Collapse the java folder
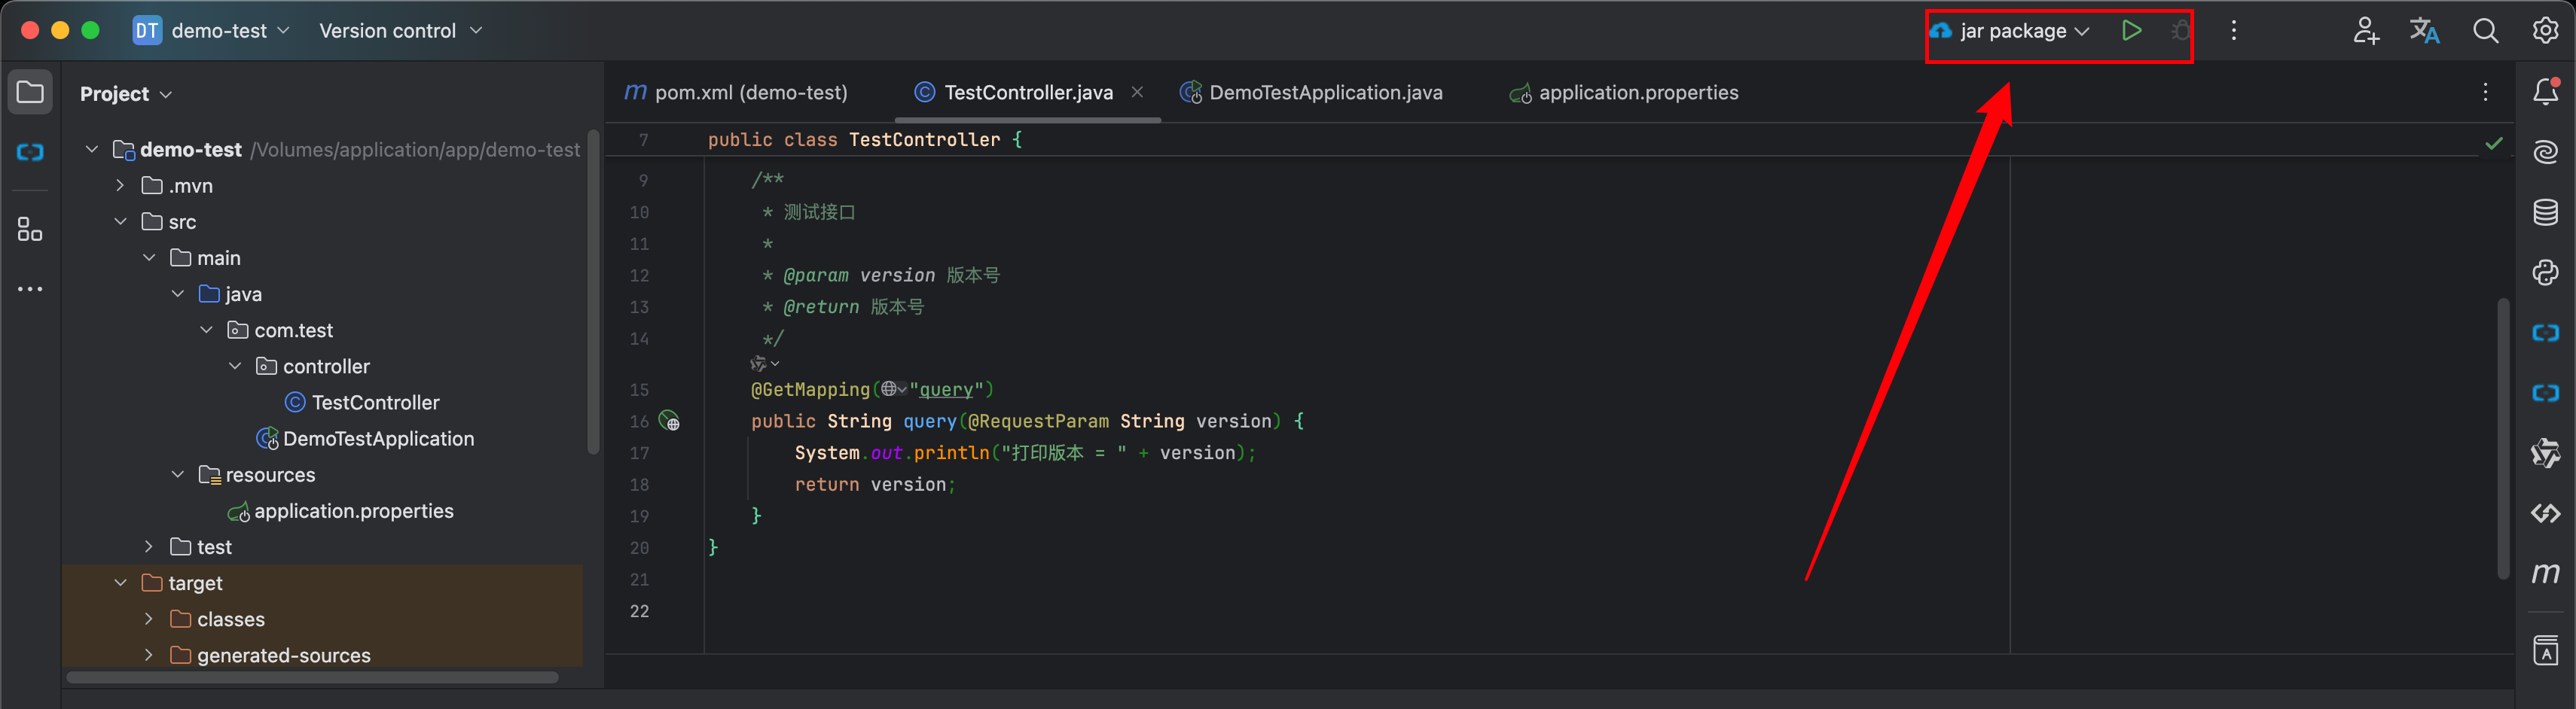This screenshot has height=709, width=2576. (x=178, y=294)
